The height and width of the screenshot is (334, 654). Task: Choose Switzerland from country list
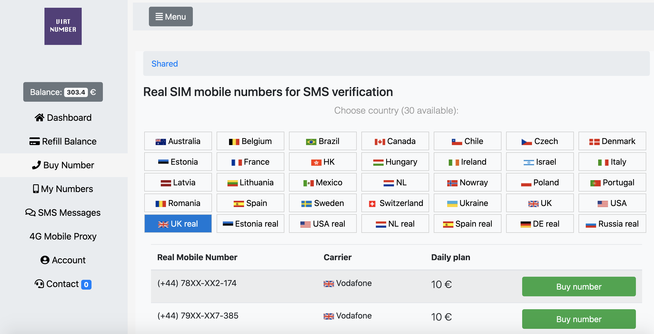pos(395,203)
